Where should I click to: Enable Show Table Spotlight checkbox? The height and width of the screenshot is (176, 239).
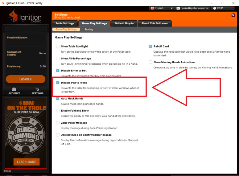click(x=58, y=46)
